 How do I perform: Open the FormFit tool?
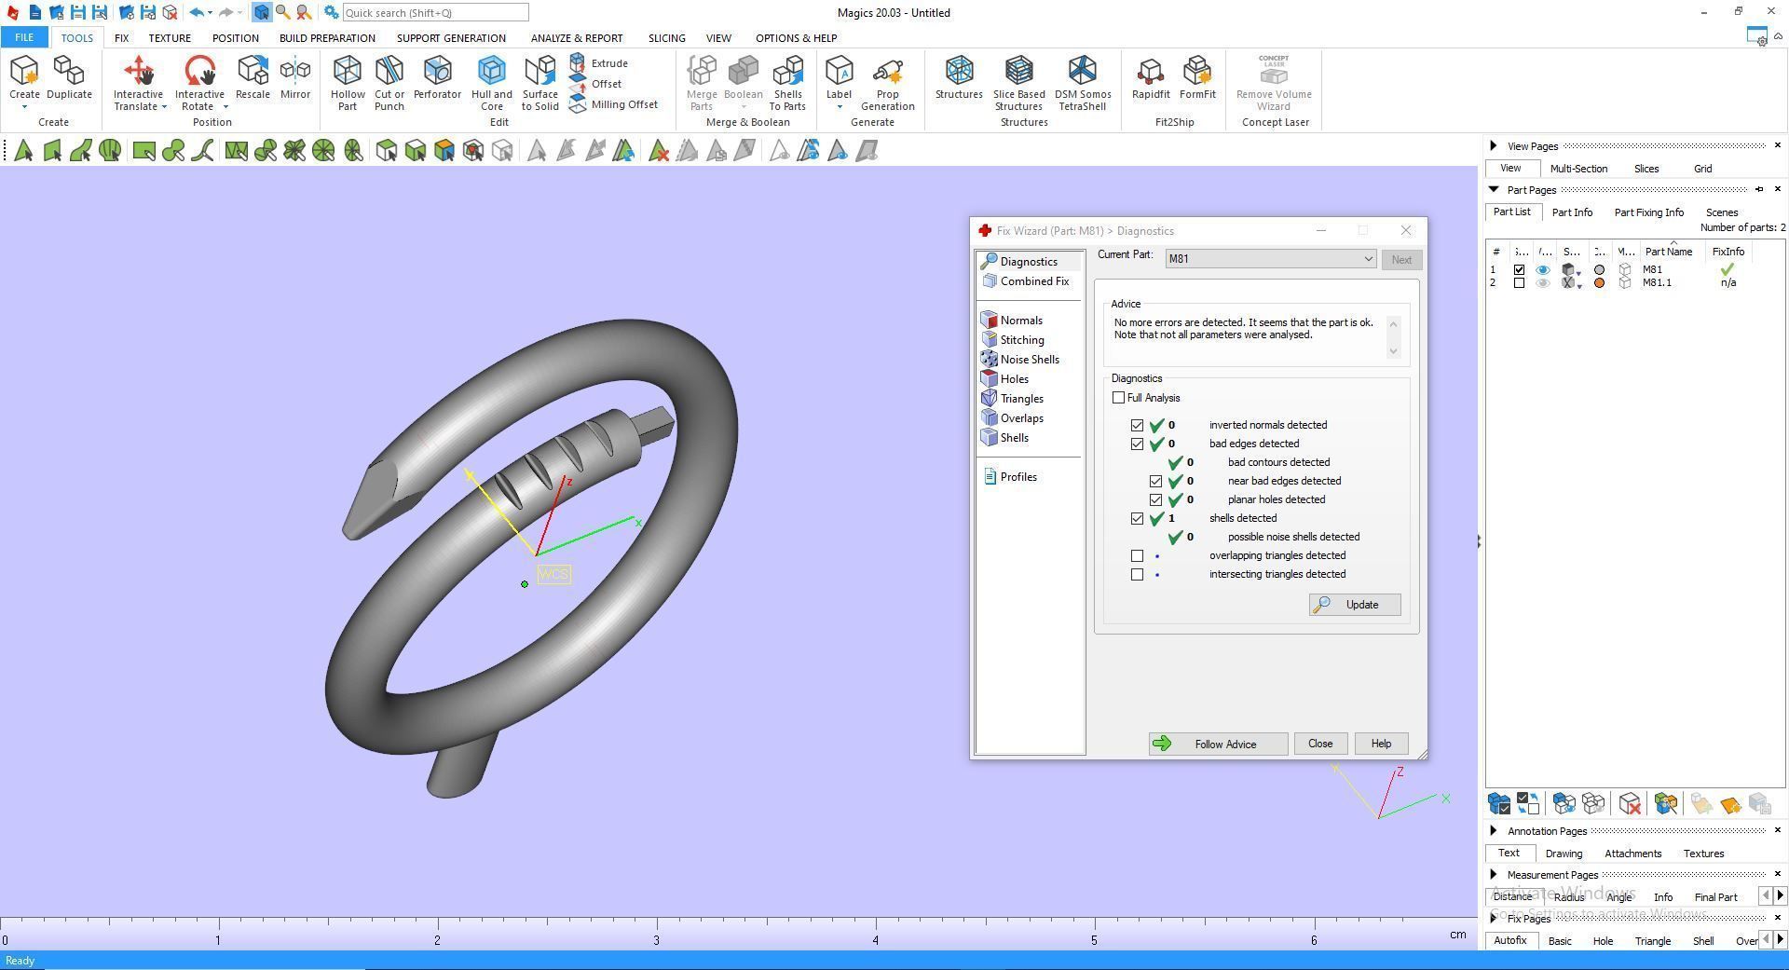click(x=1197, y=78)
